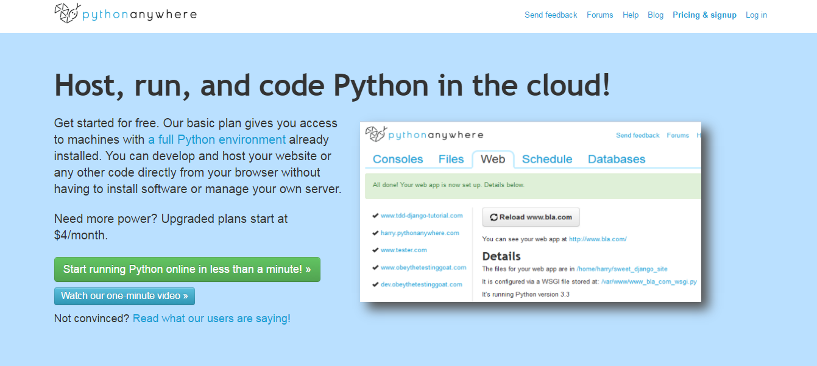Click the 'Need more power?' paragraph

click(x=171, y=227)
